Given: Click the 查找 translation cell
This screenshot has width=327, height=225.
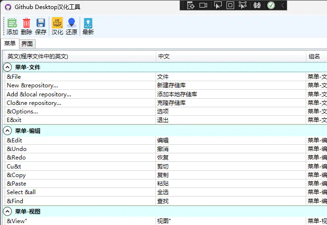Looking at the screenshot, I should 231,201.
